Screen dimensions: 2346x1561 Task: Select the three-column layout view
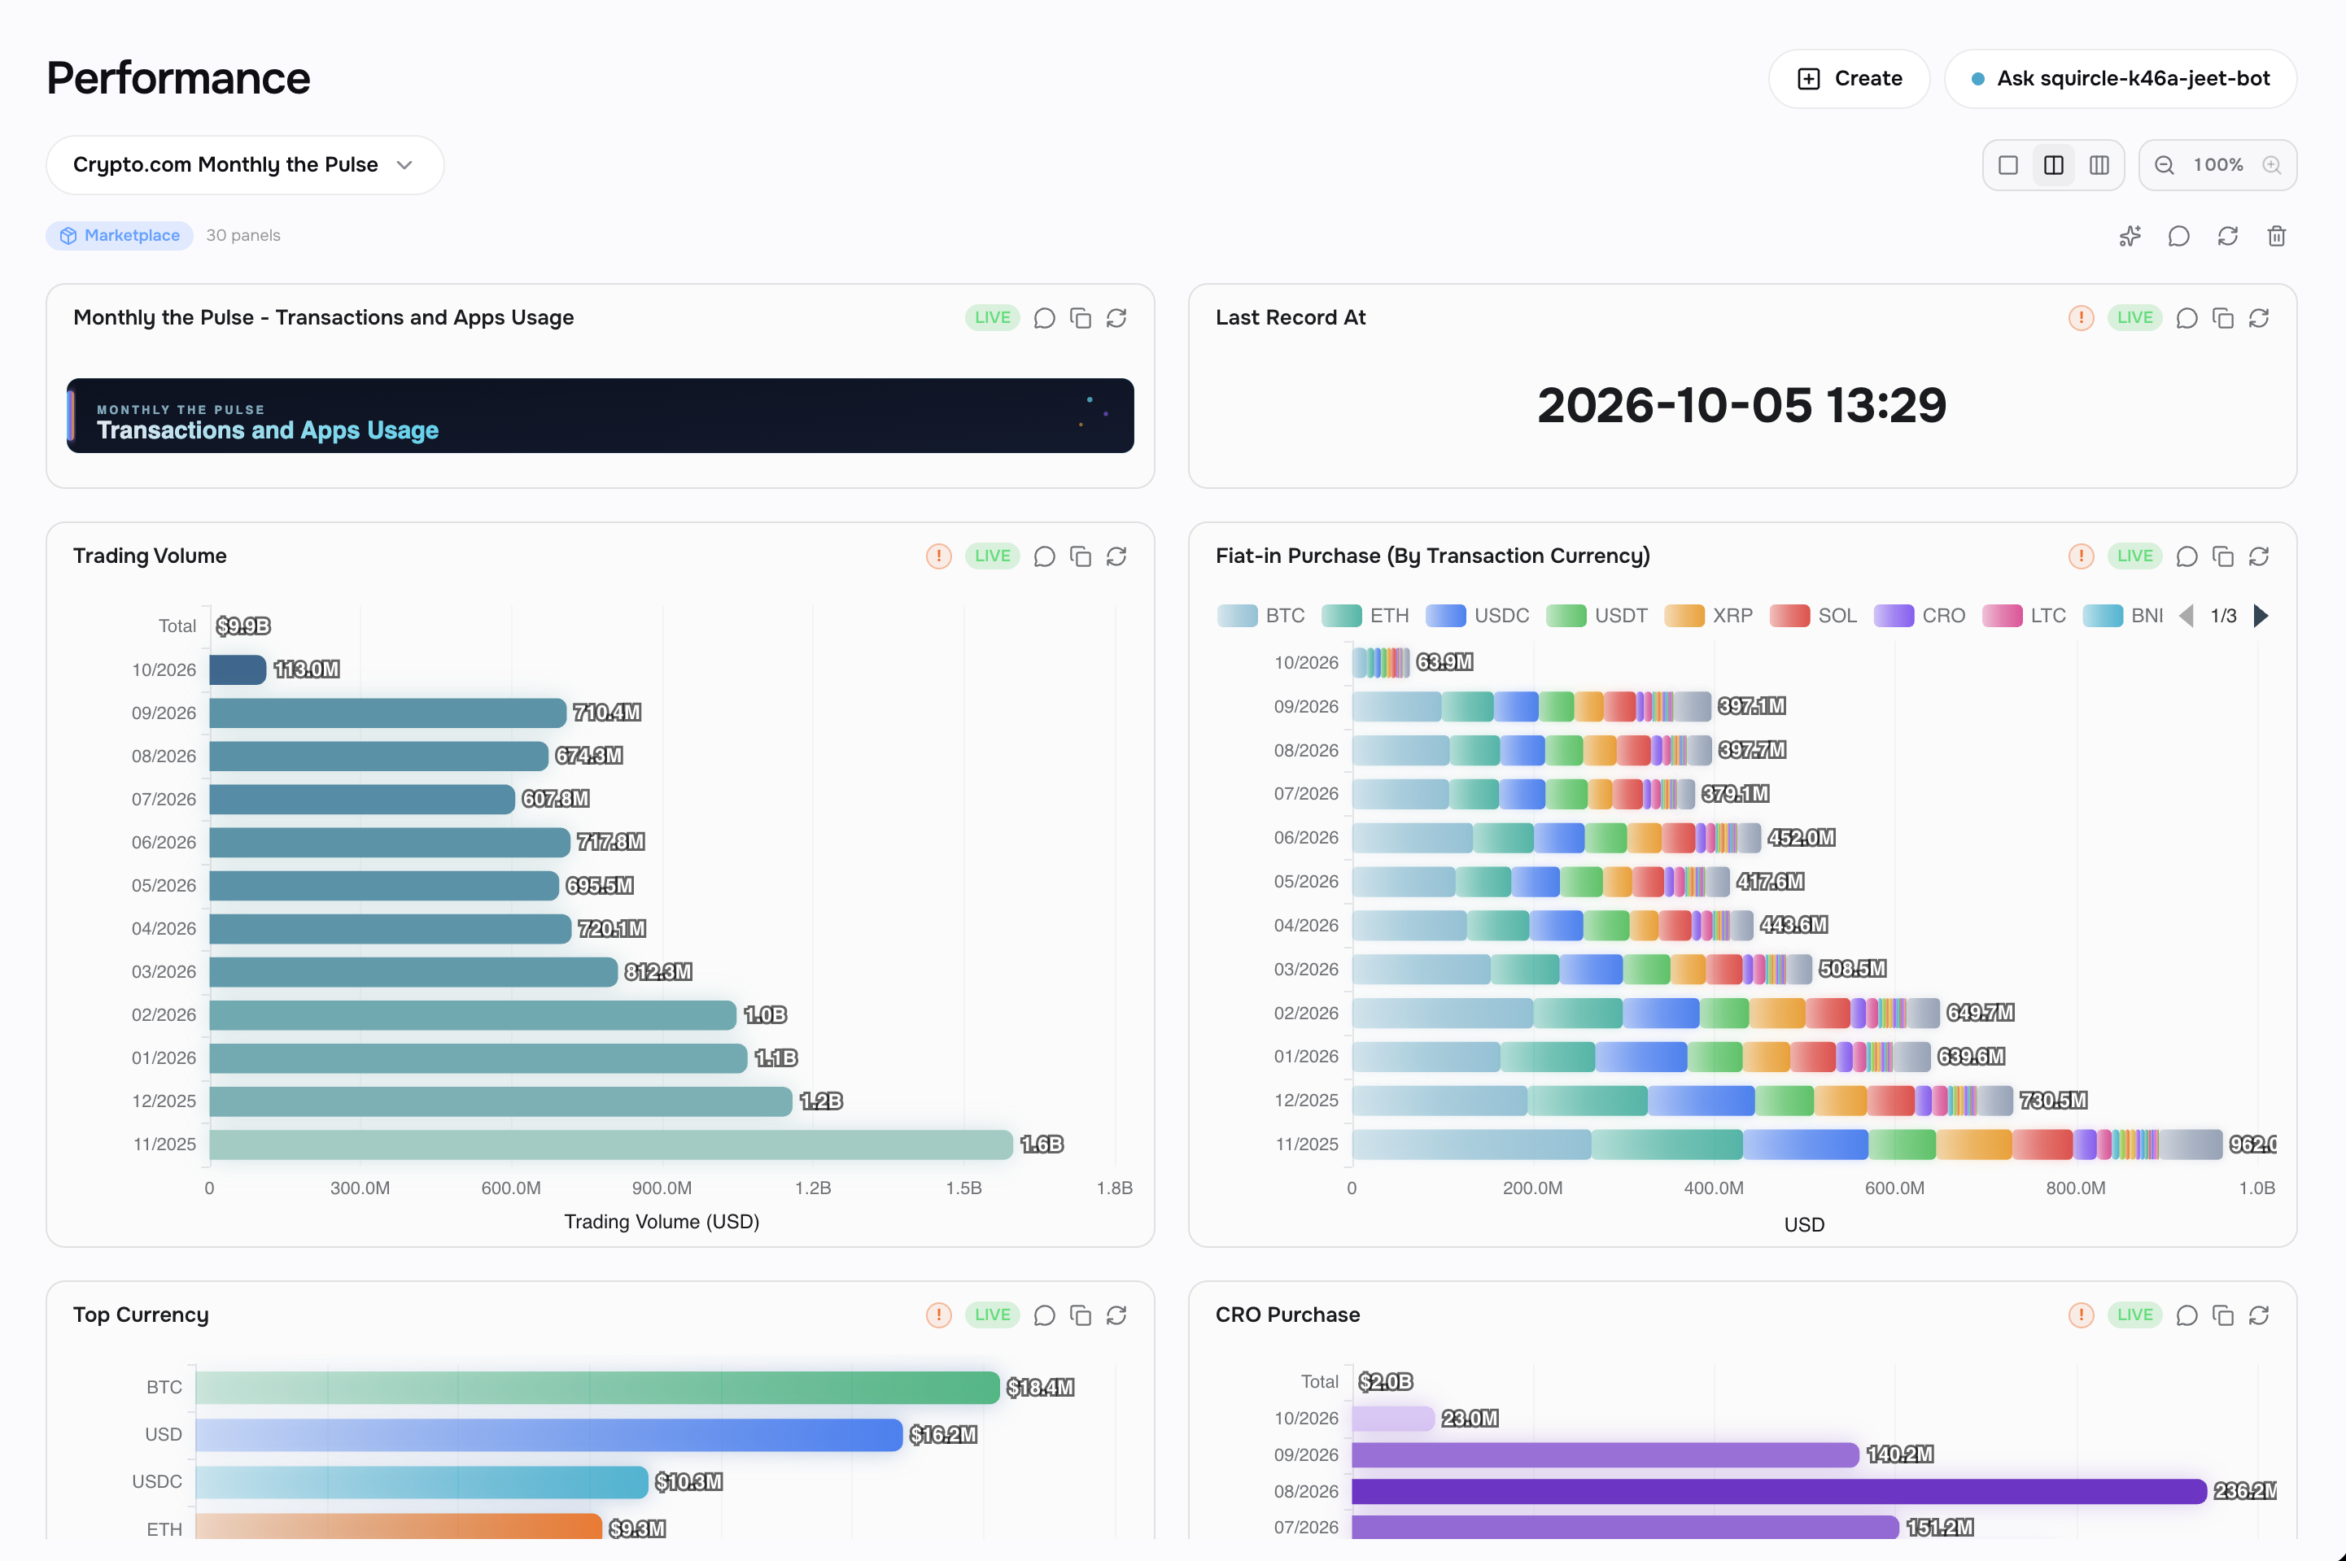point(2099,165)
